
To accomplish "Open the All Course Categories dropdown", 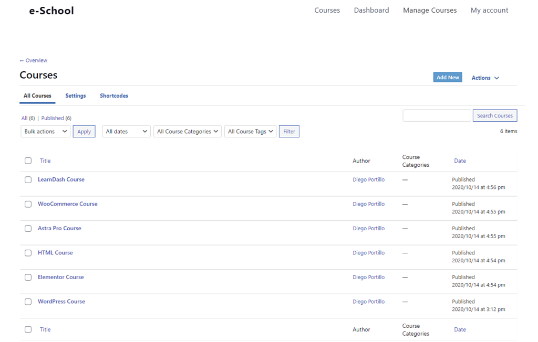I will click(188, 131).
